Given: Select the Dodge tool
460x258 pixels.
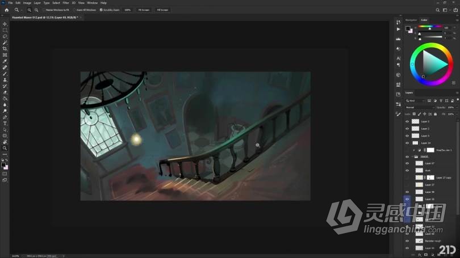Looking at the screenshot, I should click(x=5, y=111).
